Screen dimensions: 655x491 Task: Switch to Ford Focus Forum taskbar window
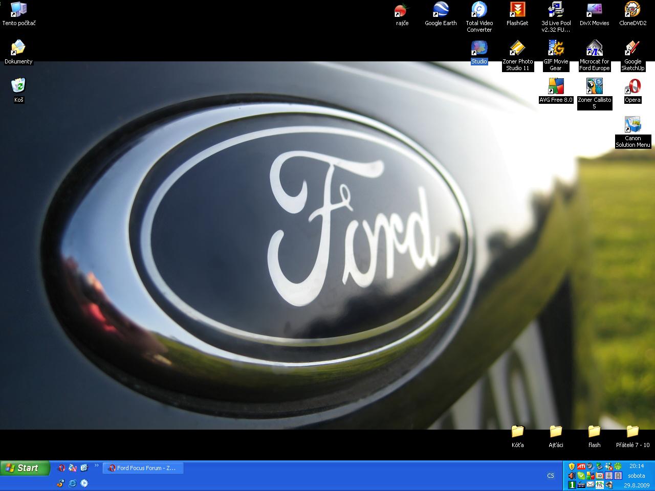(x=143, y=468)
